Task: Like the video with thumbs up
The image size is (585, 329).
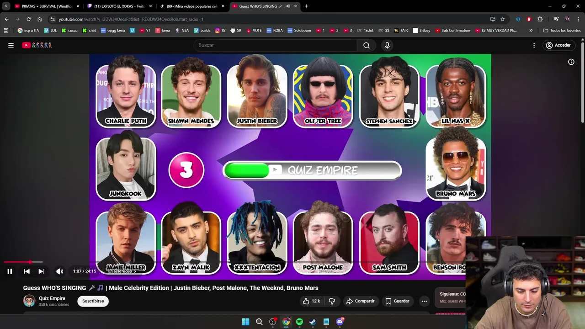Action: click(311, 301)
